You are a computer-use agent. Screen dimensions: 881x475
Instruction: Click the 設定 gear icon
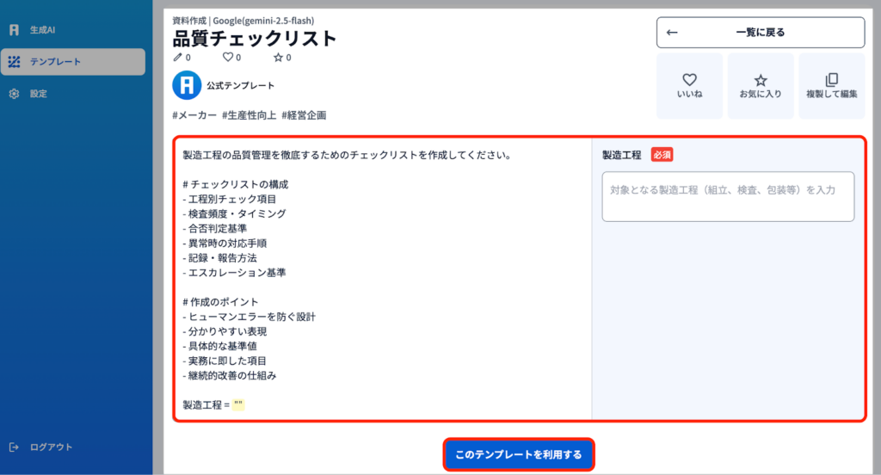coord(14,94)
